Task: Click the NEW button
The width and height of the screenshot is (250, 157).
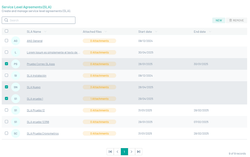Action: [x=219, y=21]
